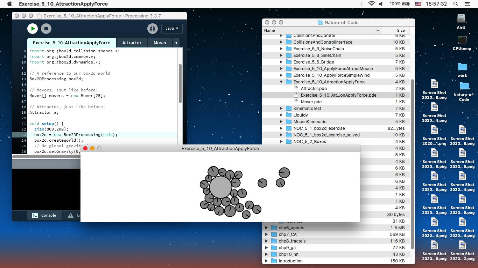Select the chp10_nn folder icon
This screenshot has height=268, width=478.
pos(274,254)
